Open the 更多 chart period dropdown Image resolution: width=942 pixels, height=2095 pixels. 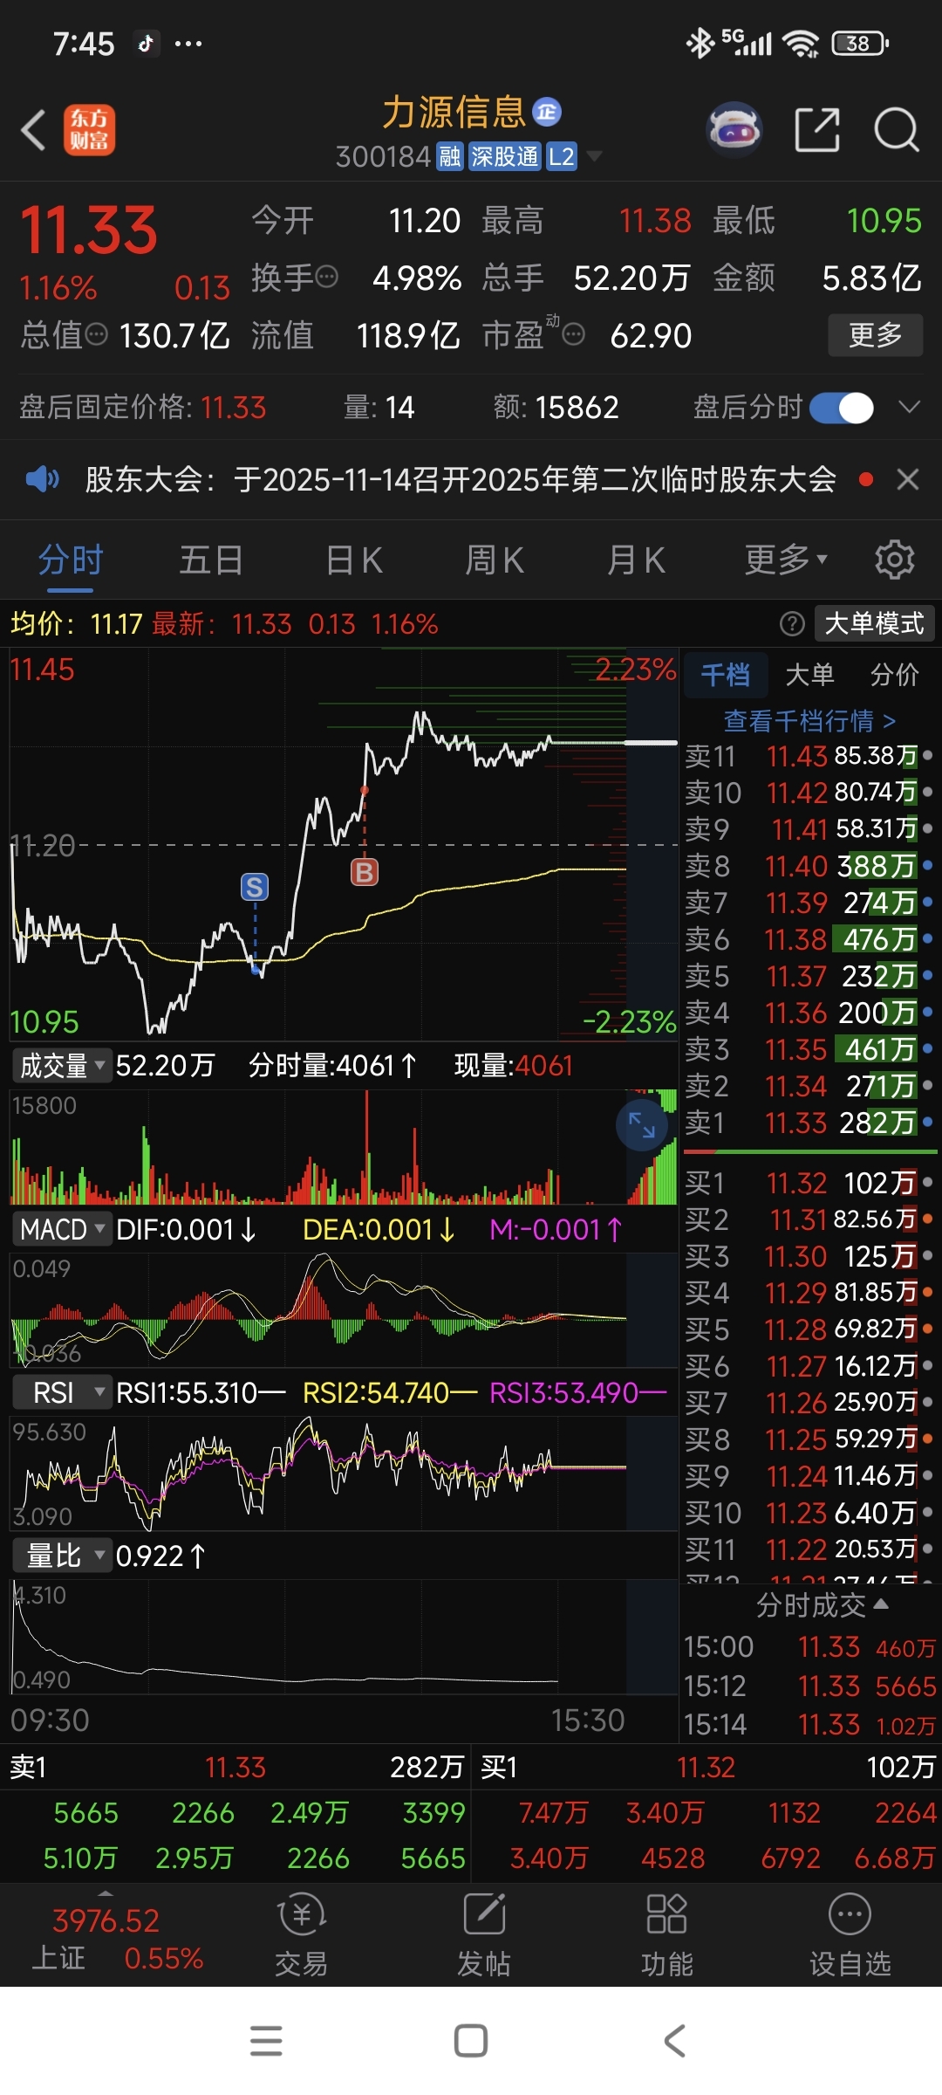pyautogui.click(x=786, y=560)
